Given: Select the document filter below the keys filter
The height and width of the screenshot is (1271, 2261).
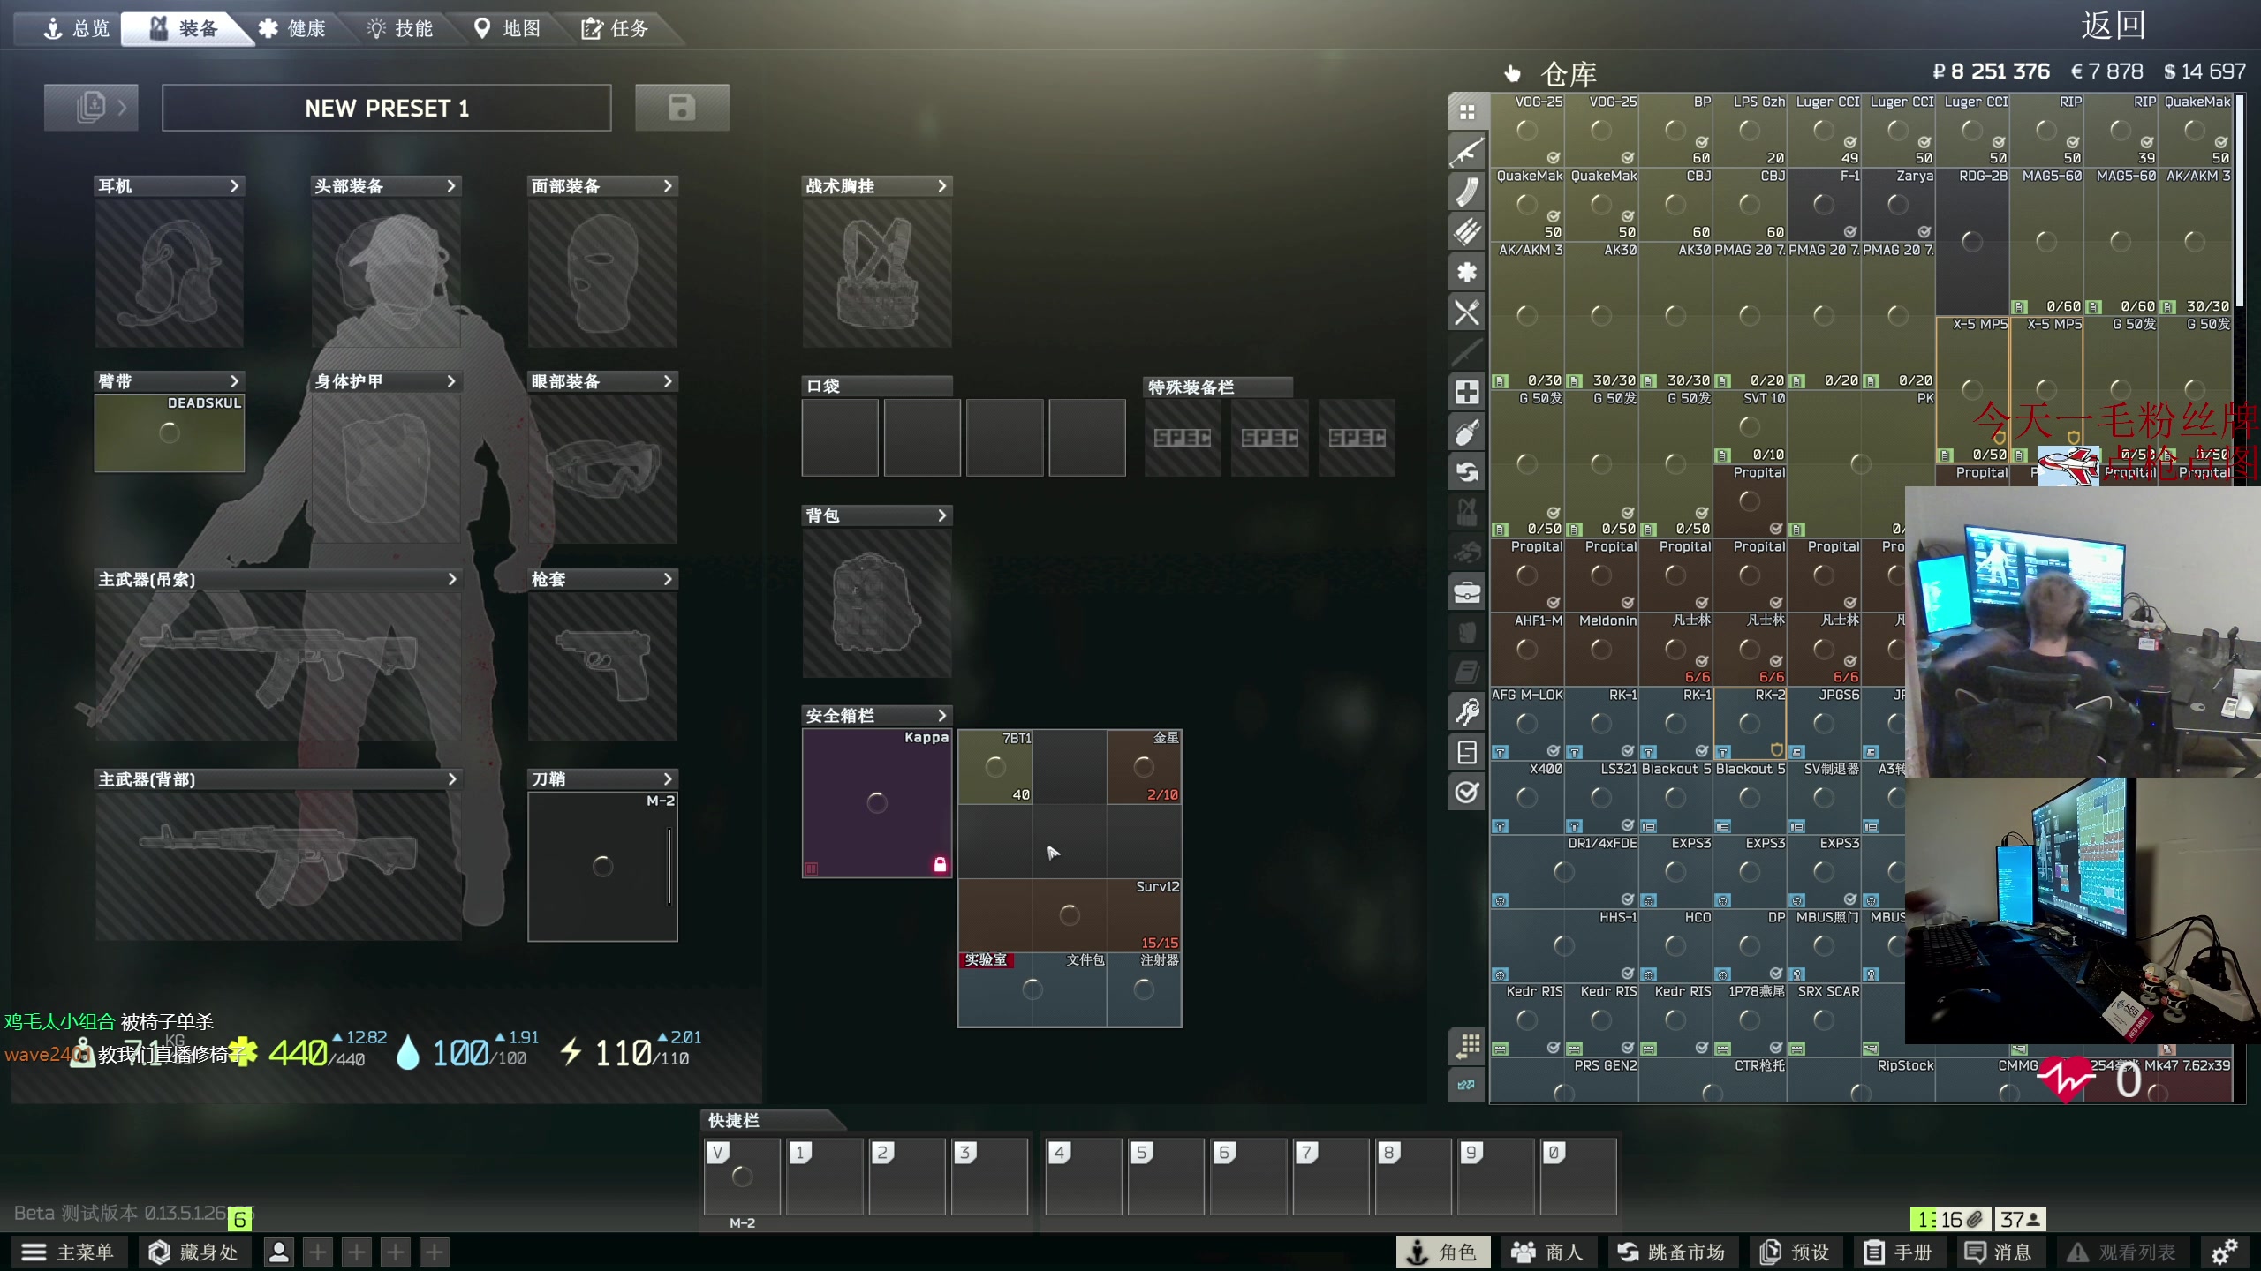Looking at the screenshot, I should [1467, 752].
